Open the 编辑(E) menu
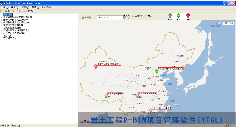This screenshot has height=128, width=236. (x=15, y=7)
